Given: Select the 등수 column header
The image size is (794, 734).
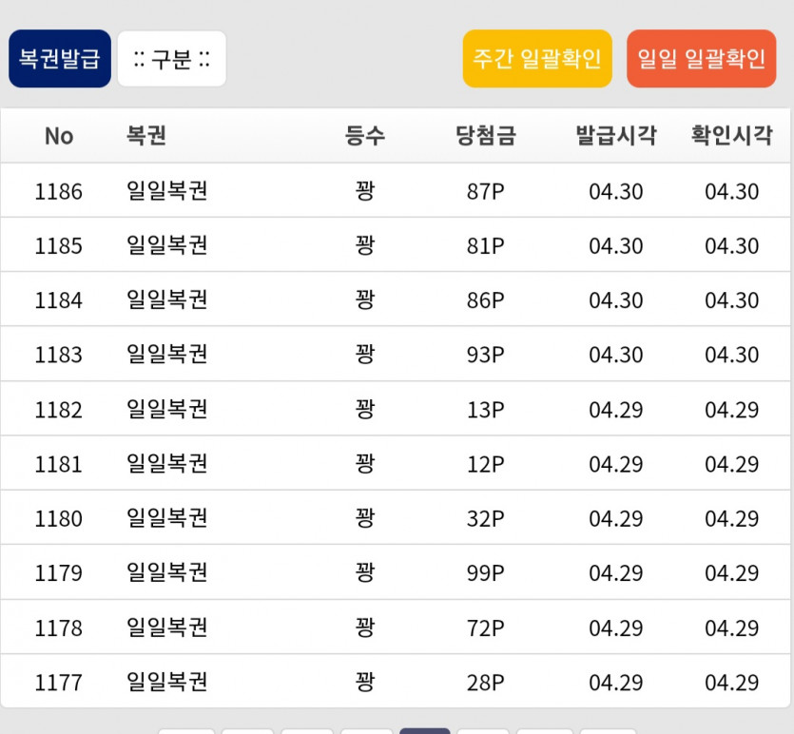Looking at the screenshot, I should tap(364, 136).
